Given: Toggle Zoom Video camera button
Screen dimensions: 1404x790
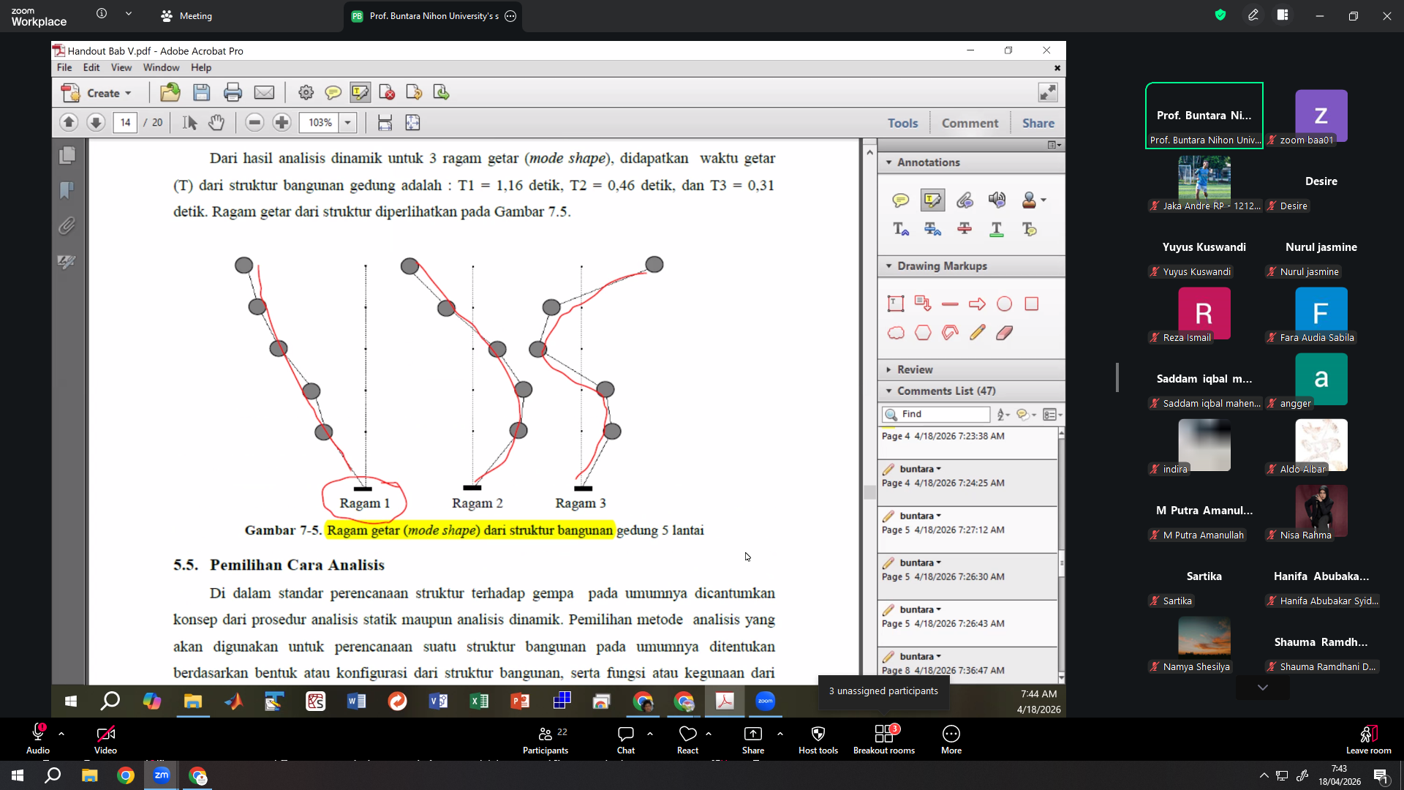Looking at the screenshot, I should point(105,739).
